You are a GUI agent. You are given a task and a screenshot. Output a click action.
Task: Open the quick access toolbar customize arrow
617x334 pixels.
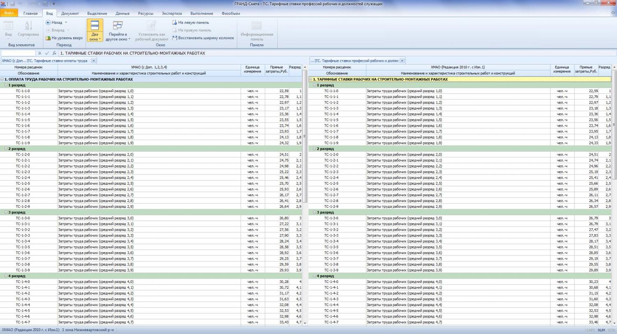(54, 4)
